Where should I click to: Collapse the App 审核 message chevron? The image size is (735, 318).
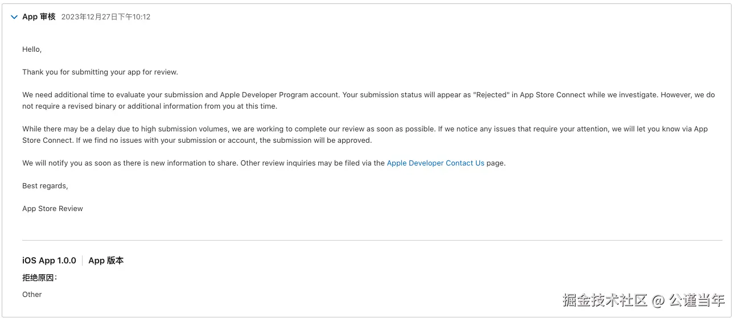(x=14, y=17)
